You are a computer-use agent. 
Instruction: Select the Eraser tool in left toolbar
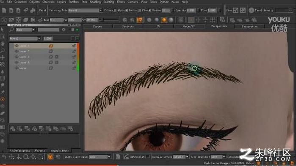(3, 113)
